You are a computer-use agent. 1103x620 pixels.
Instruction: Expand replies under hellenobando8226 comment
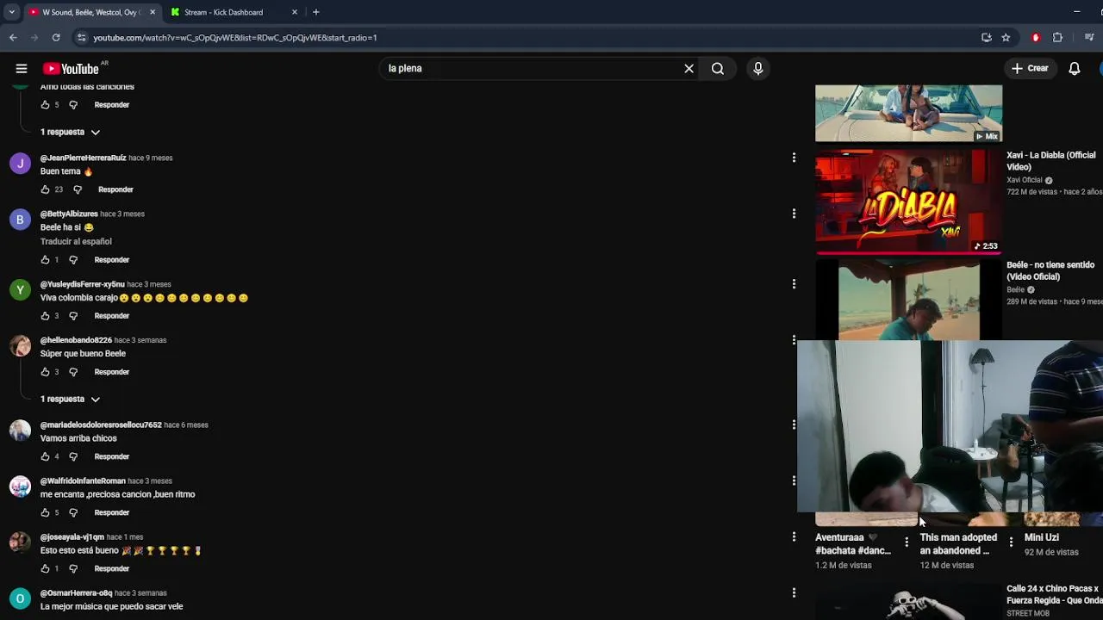(71, 399)
